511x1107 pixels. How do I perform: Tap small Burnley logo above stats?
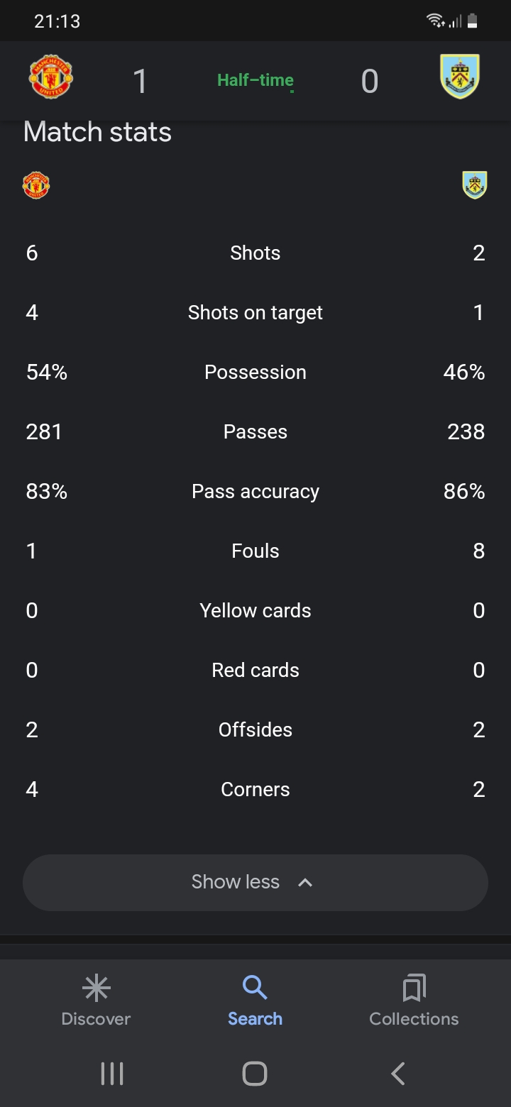pos(475,185)
